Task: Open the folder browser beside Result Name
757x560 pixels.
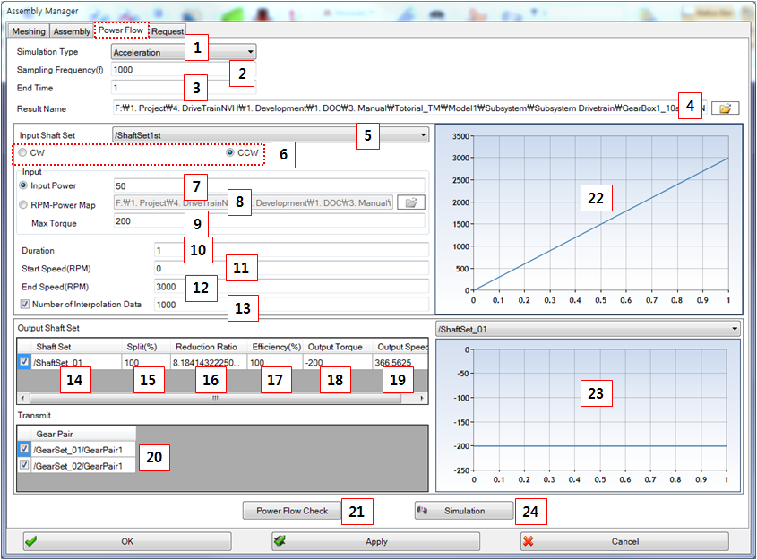Action: point(726,107)
